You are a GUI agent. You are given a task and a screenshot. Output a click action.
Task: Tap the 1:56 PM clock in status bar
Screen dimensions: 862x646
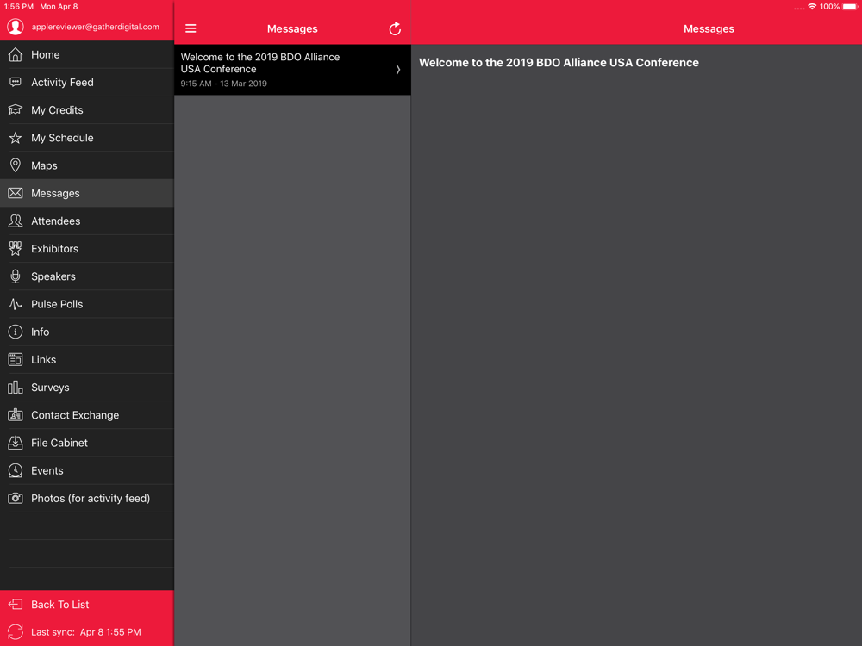click(x=18, y=7)
